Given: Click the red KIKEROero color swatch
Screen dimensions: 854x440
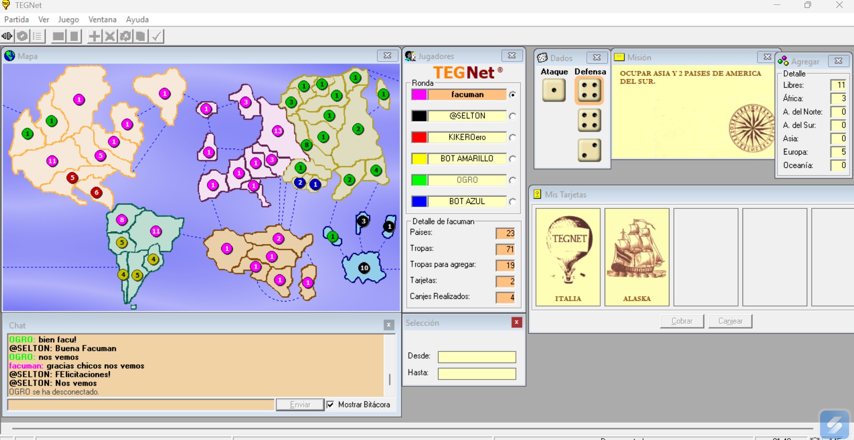Looking at the screenshot, I should tap(419, 137).
